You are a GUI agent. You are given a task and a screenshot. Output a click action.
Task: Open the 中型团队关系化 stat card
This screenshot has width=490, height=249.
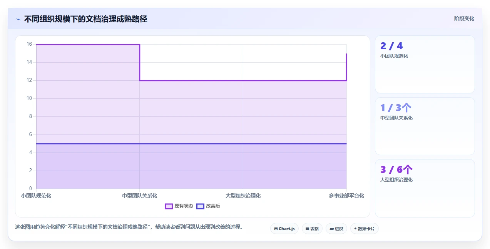pyautogui.click(x=425, y=126)
